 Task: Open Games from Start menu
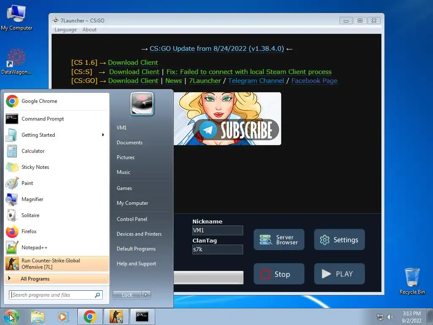pos(124,188)
